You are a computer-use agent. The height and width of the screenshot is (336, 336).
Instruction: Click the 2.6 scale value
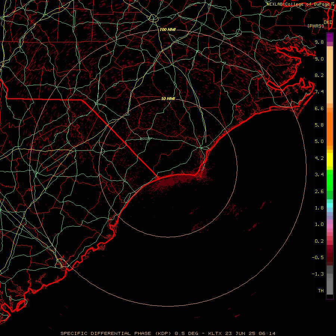[319, 192]
